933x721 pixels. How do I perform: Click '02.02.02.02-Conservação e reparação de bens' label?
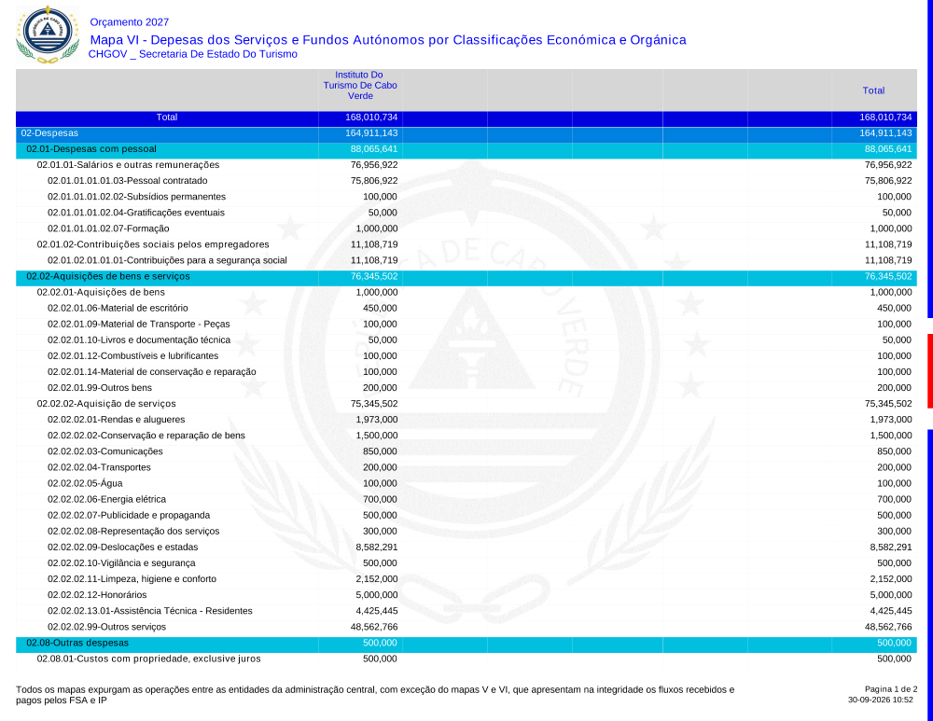pyautogui.click(x=146, y=436)
